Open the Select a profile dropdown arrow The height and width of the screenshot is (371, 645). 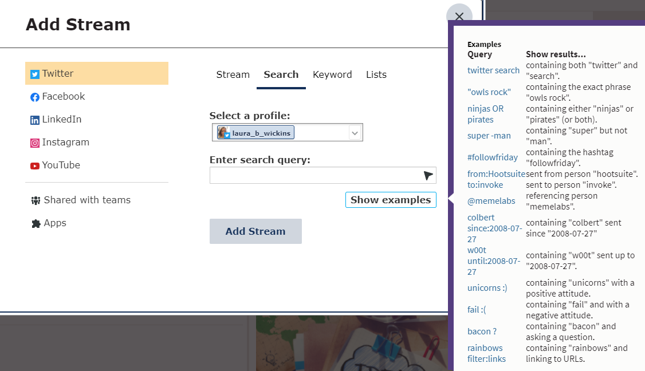355,132
